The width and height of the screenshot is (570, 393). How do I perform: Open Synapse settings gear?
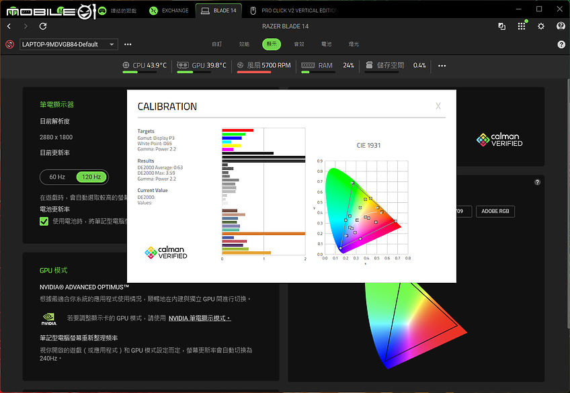click(x=541, y=26)
